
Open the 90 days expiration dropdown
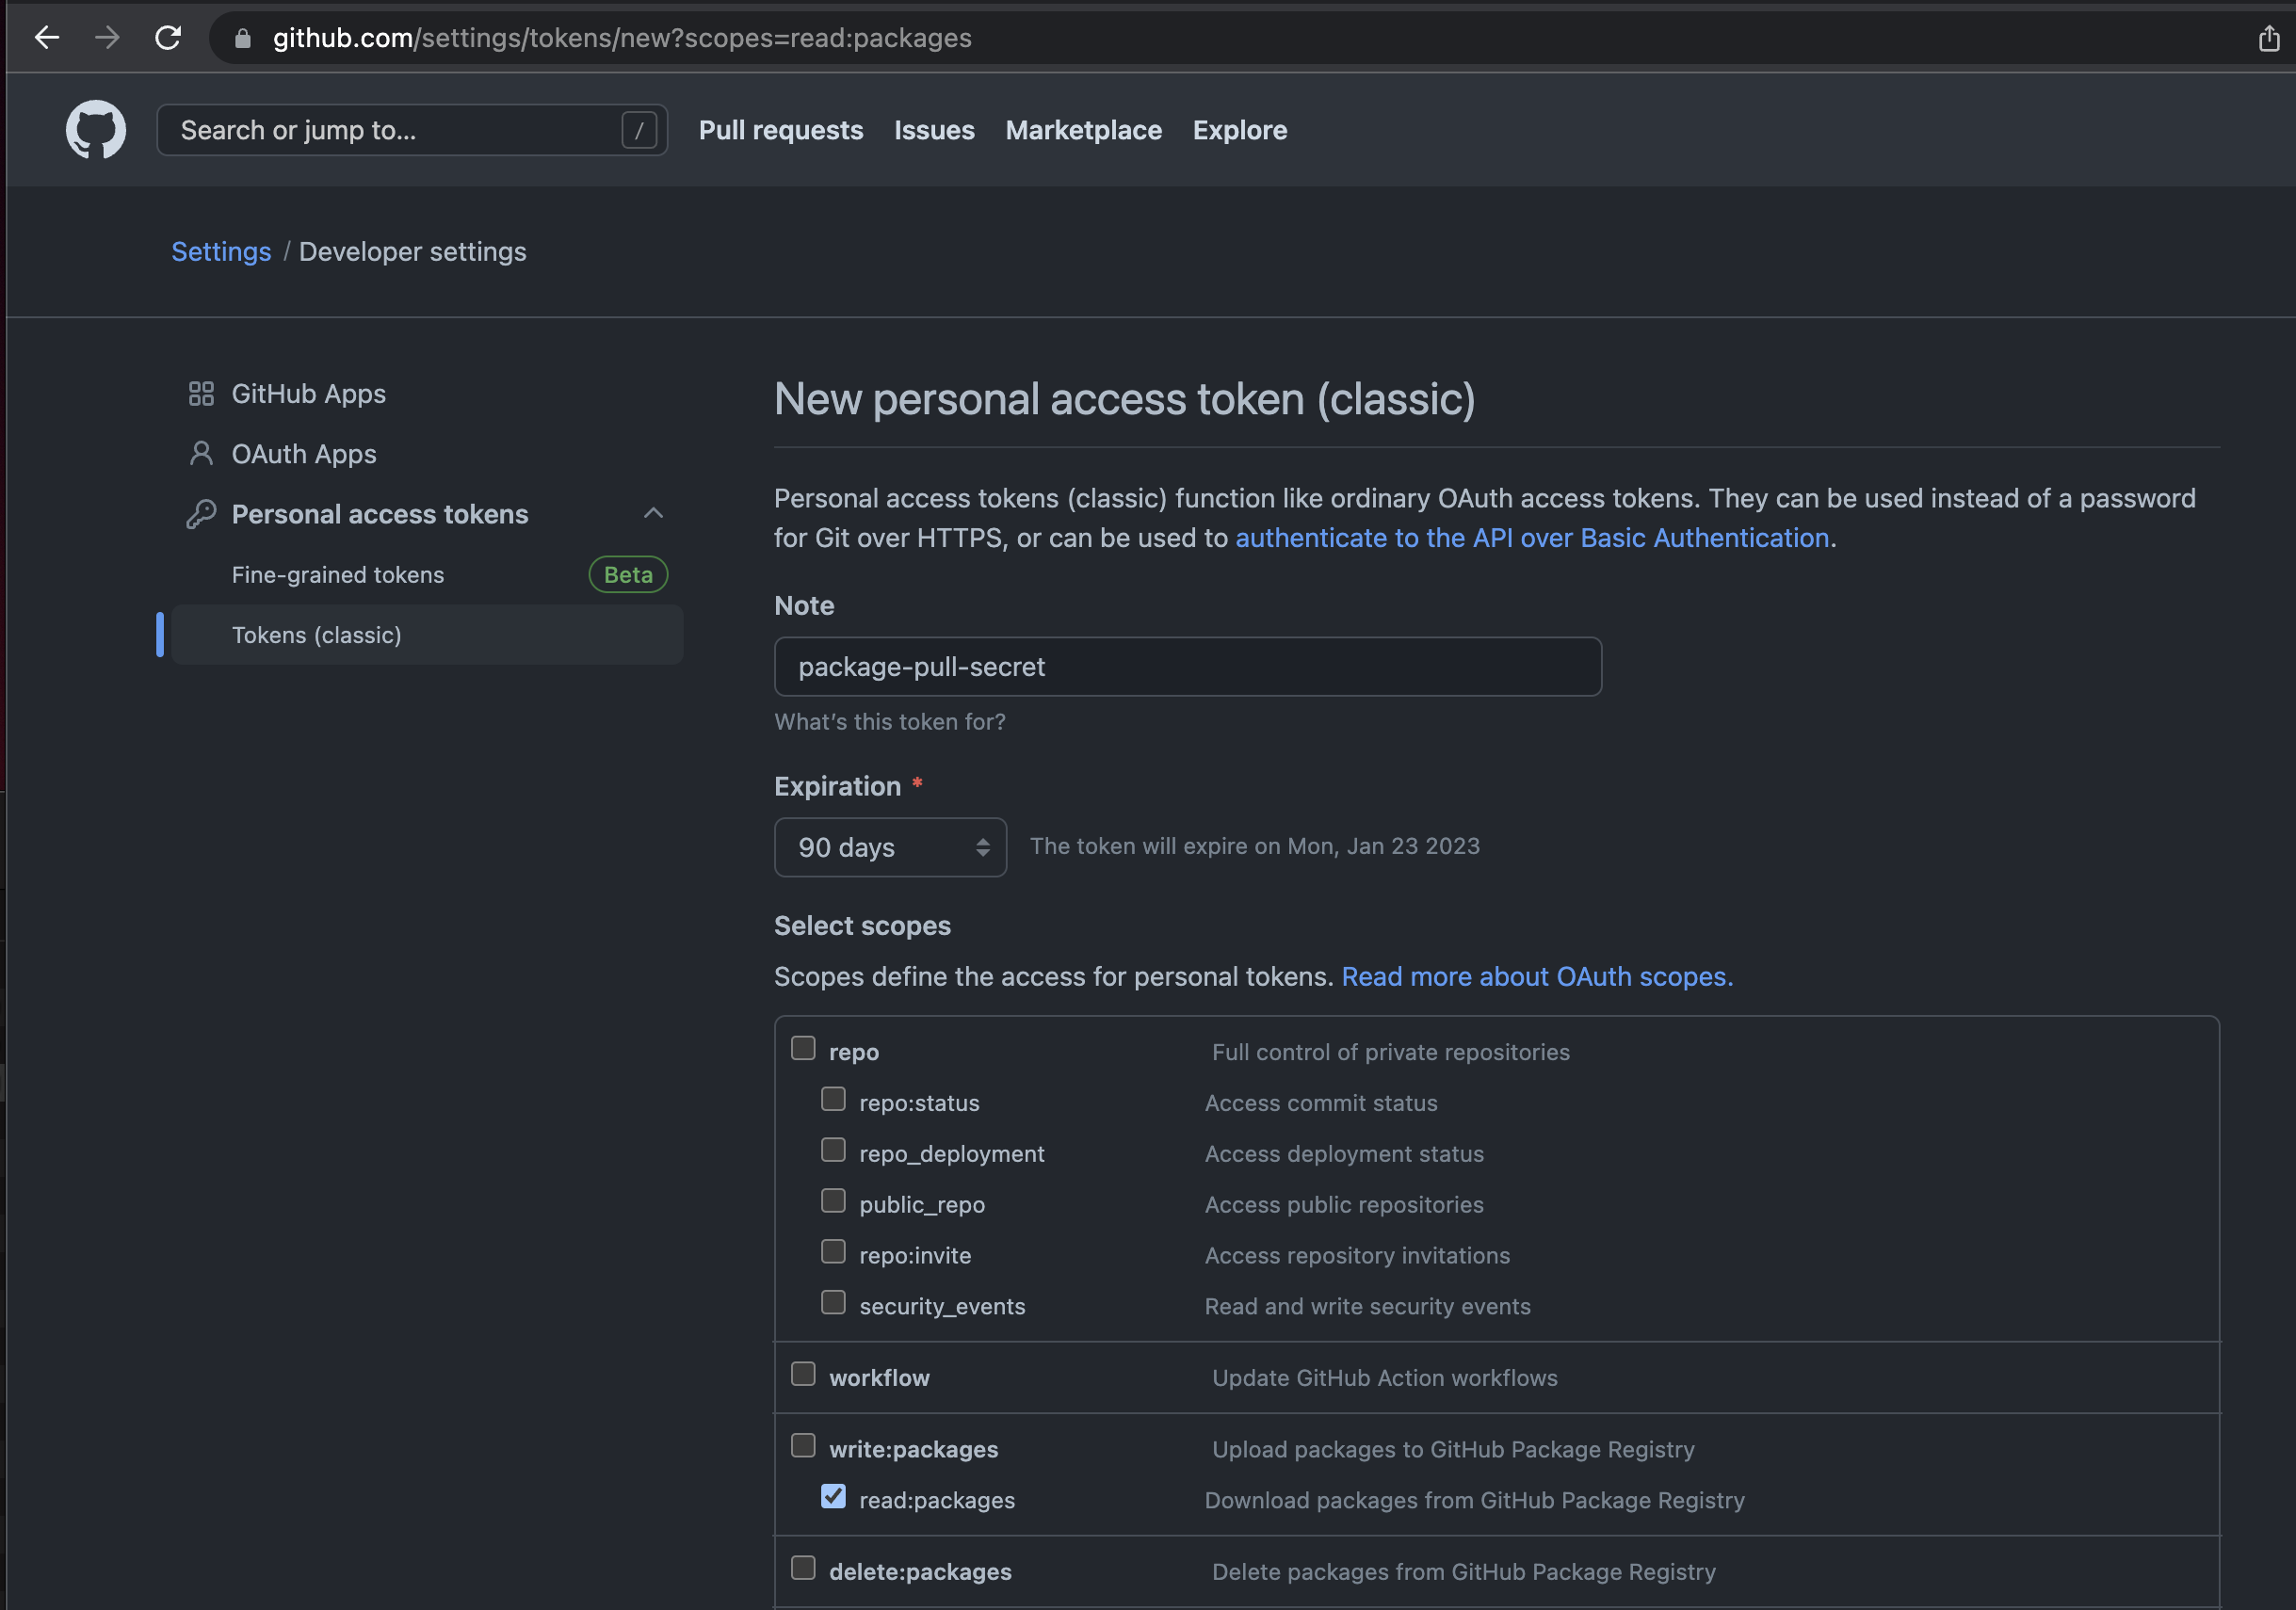coord(890,848)
